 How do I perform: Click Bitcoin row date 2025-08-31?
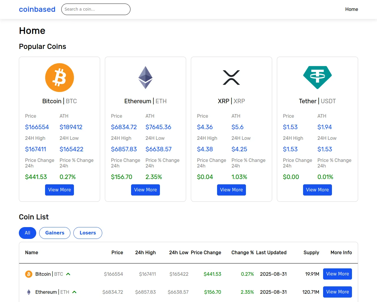(273, 274)
